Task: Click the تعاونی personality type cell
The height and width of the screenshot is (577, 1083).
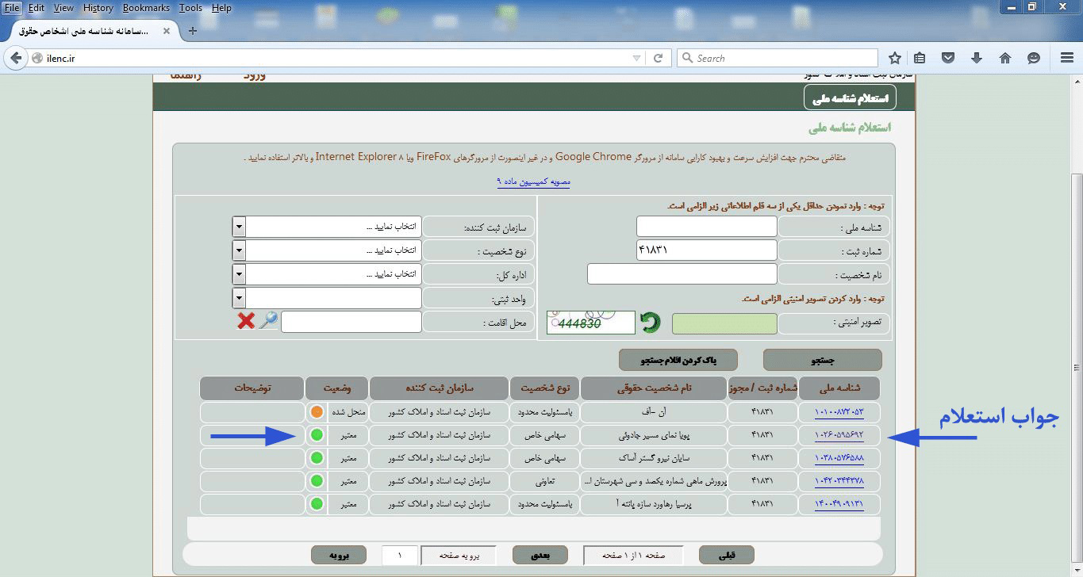Action: (x=544, y=480)
